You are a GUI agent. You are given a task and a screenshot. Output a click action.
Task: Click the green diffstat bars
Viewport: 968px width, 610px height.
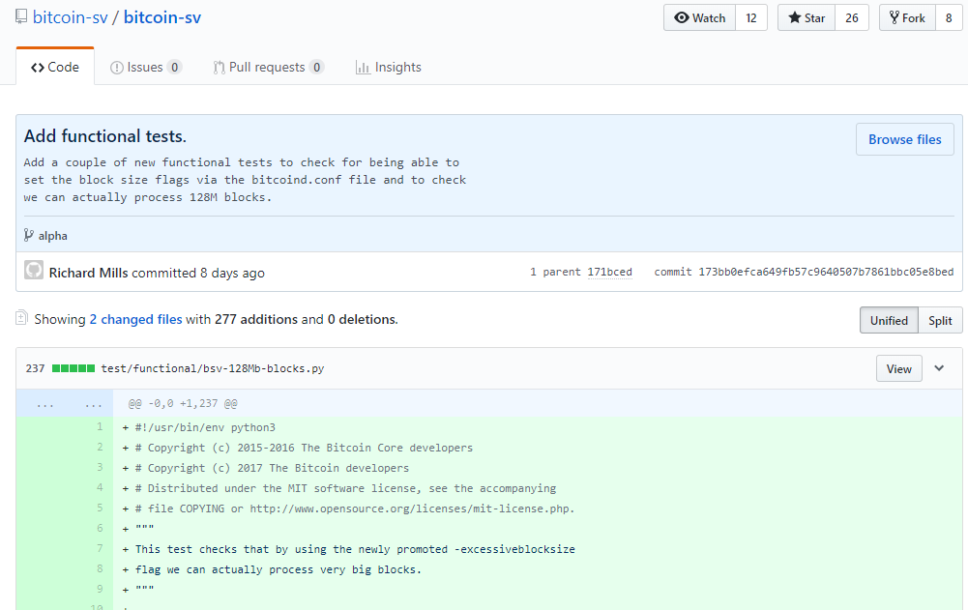tap(73, 368)
